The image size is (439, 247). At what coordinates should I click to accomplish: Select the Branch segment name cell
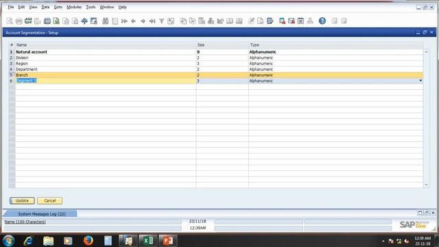pos(106,75)
